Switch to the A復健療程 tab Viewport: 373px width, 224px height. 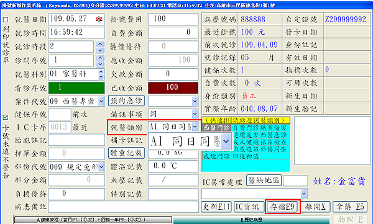point(93,220)
